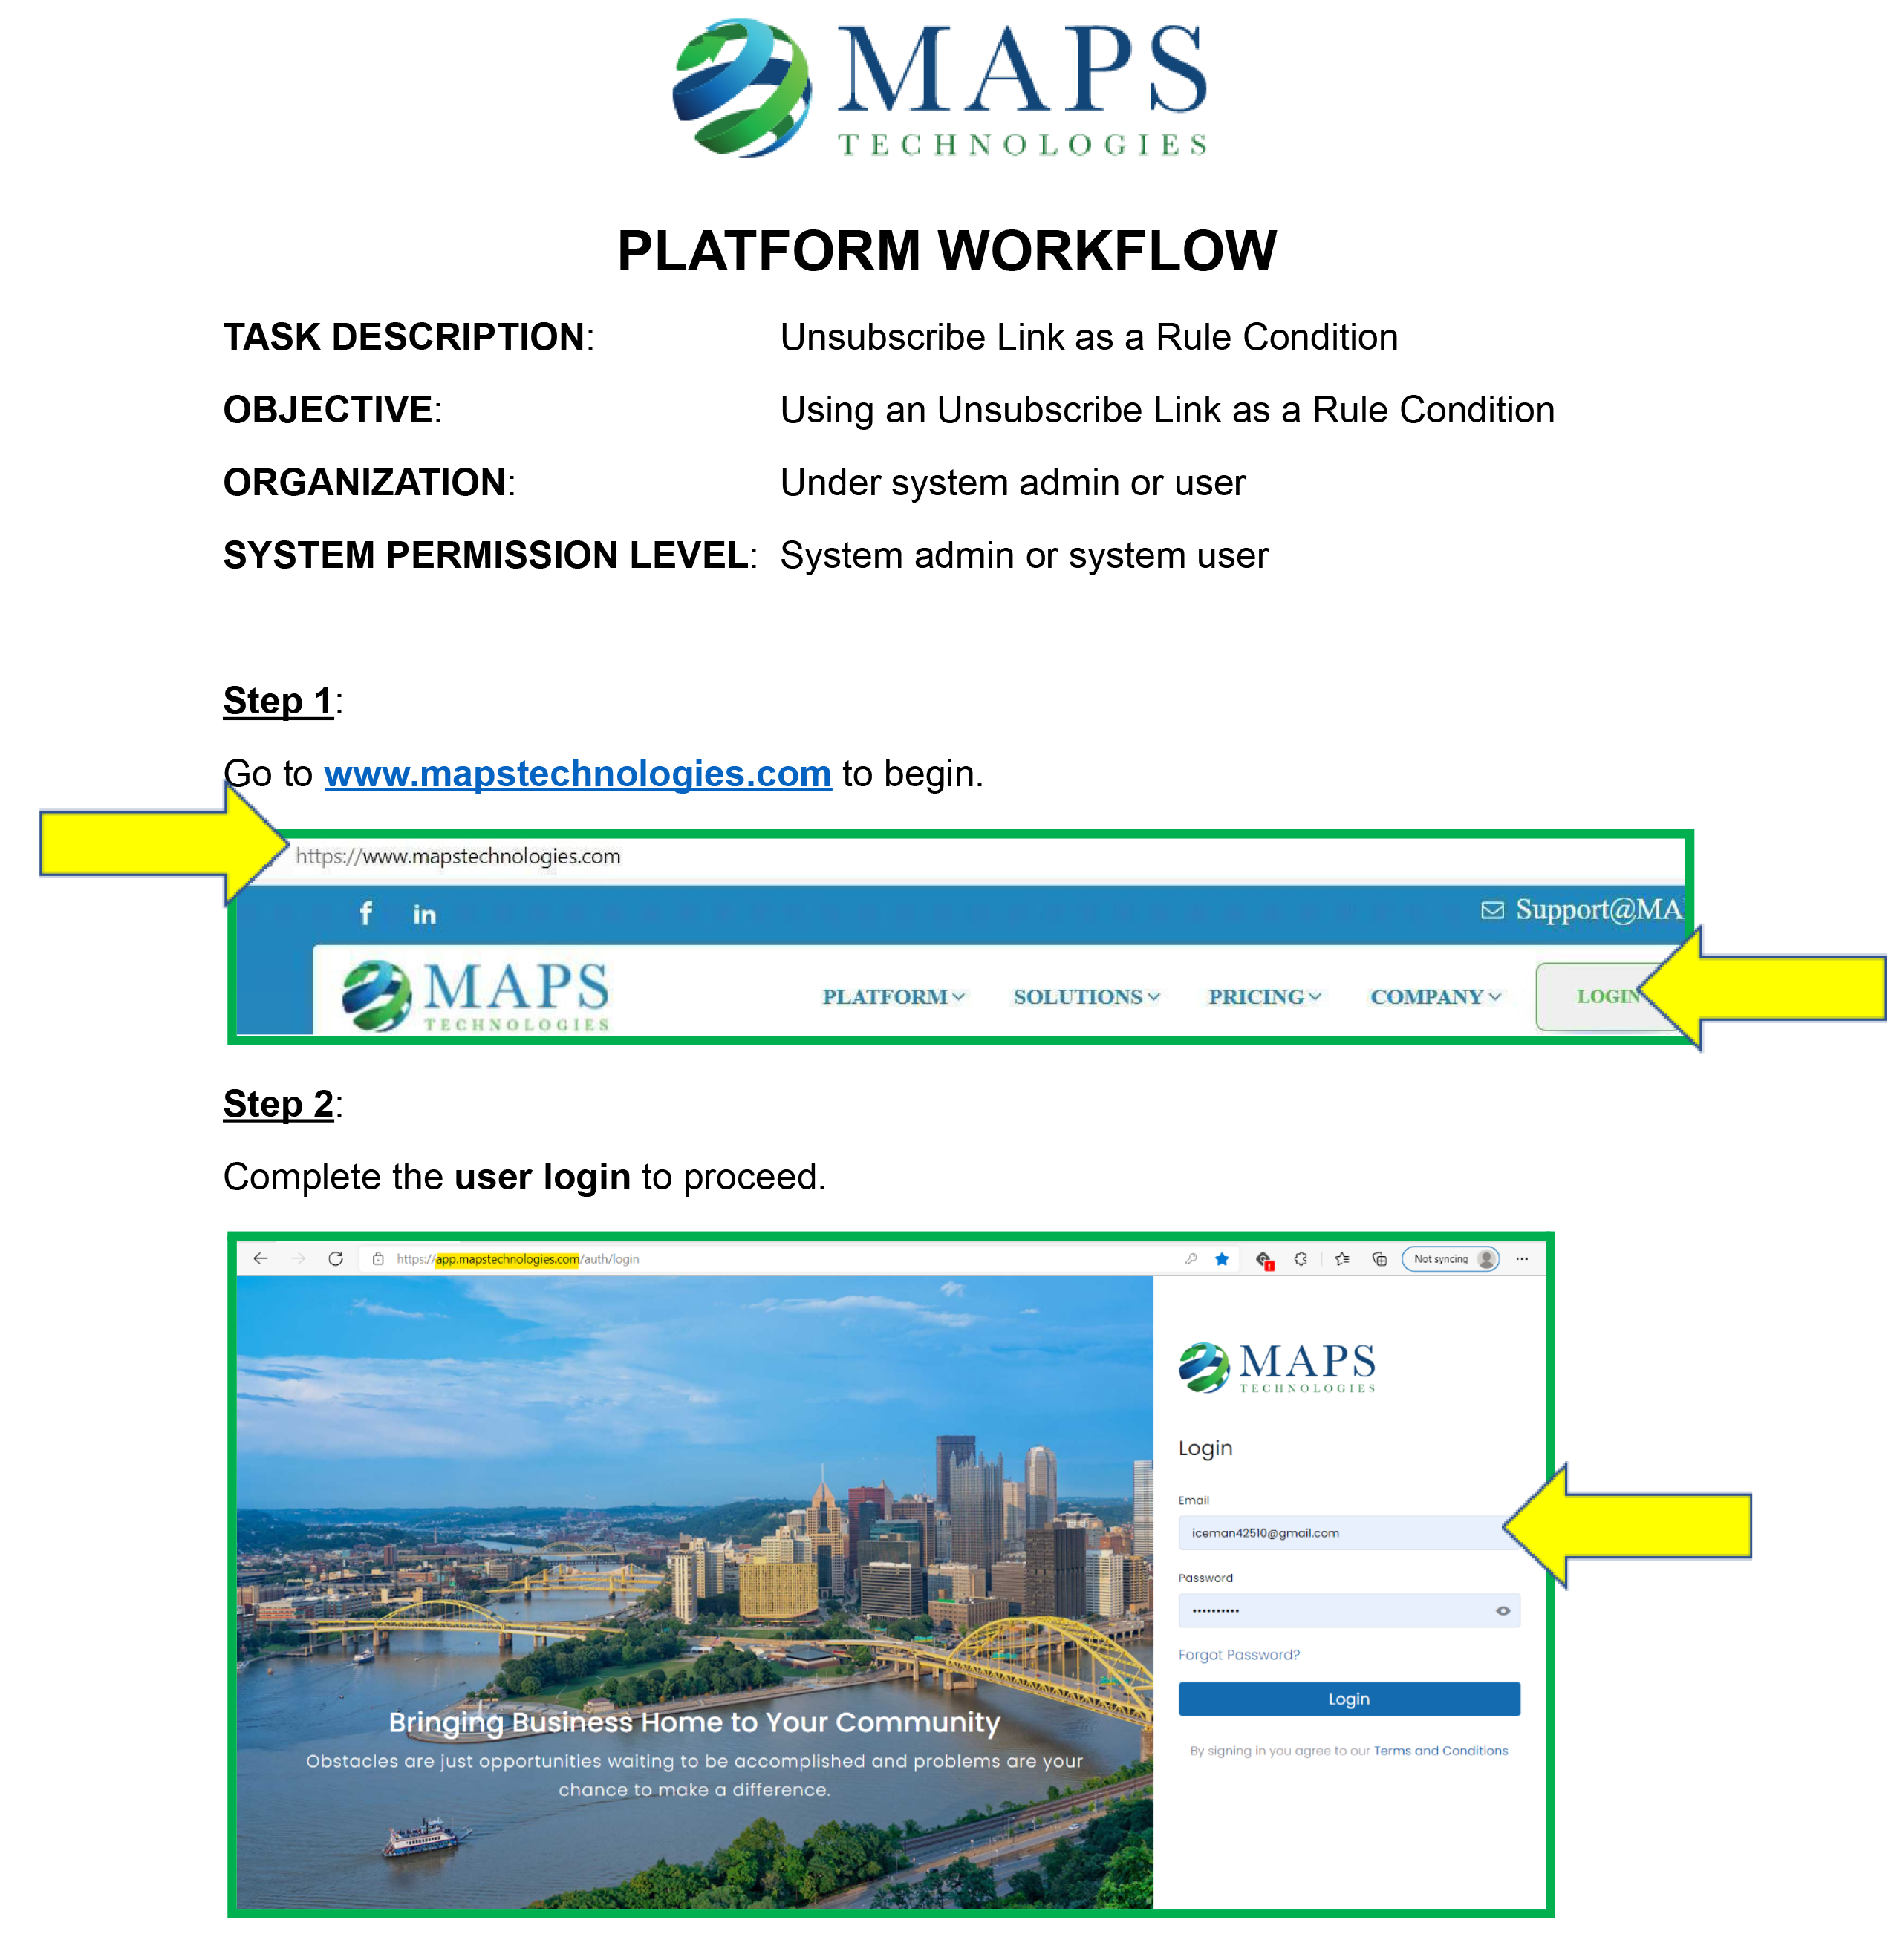The width and height of the screenshot is (1894, 1960).
Task: Click the www.mapstechnologies.com hyperlink in Step 1
Action: coord(577,774)
